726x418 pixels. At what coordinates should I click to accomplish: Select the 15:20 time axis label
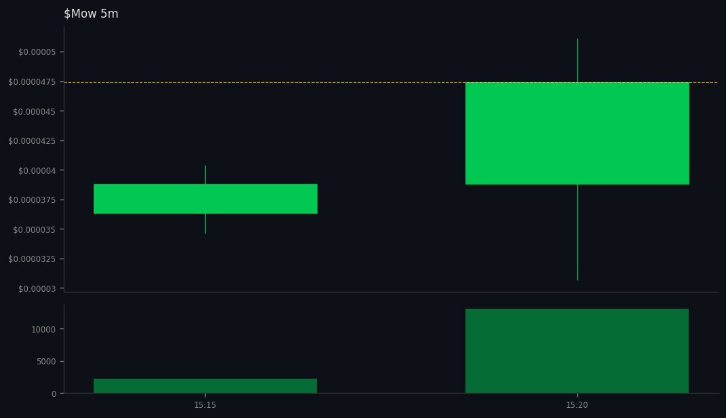pos(577,404)
